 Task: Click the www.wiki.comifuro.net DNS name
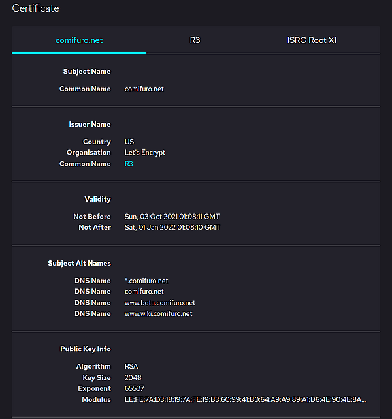[x=158, y=313]
